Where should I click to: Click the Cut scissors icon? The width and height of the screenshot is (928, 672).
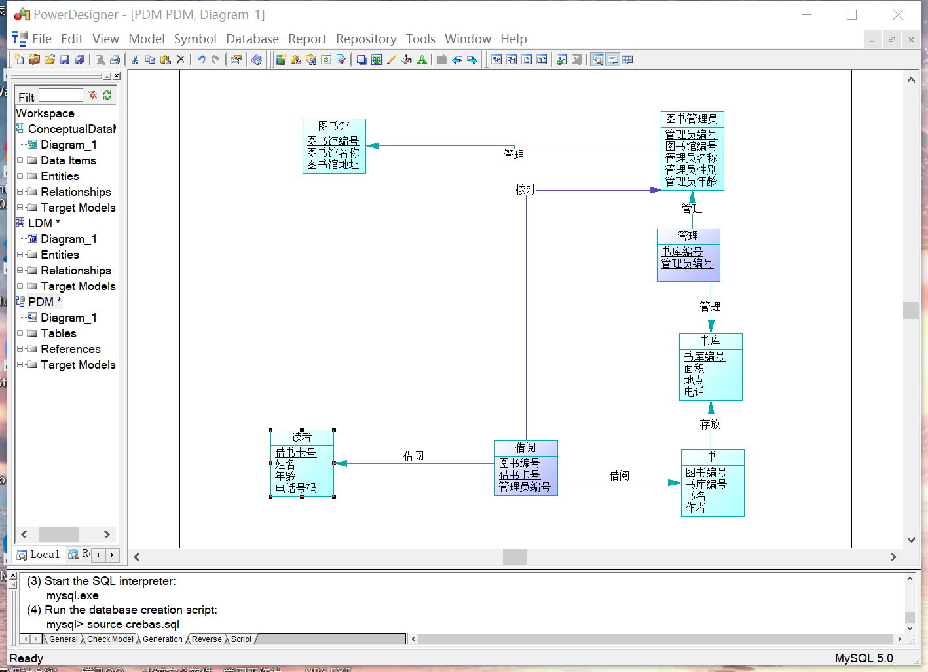[x=135, y=60]
